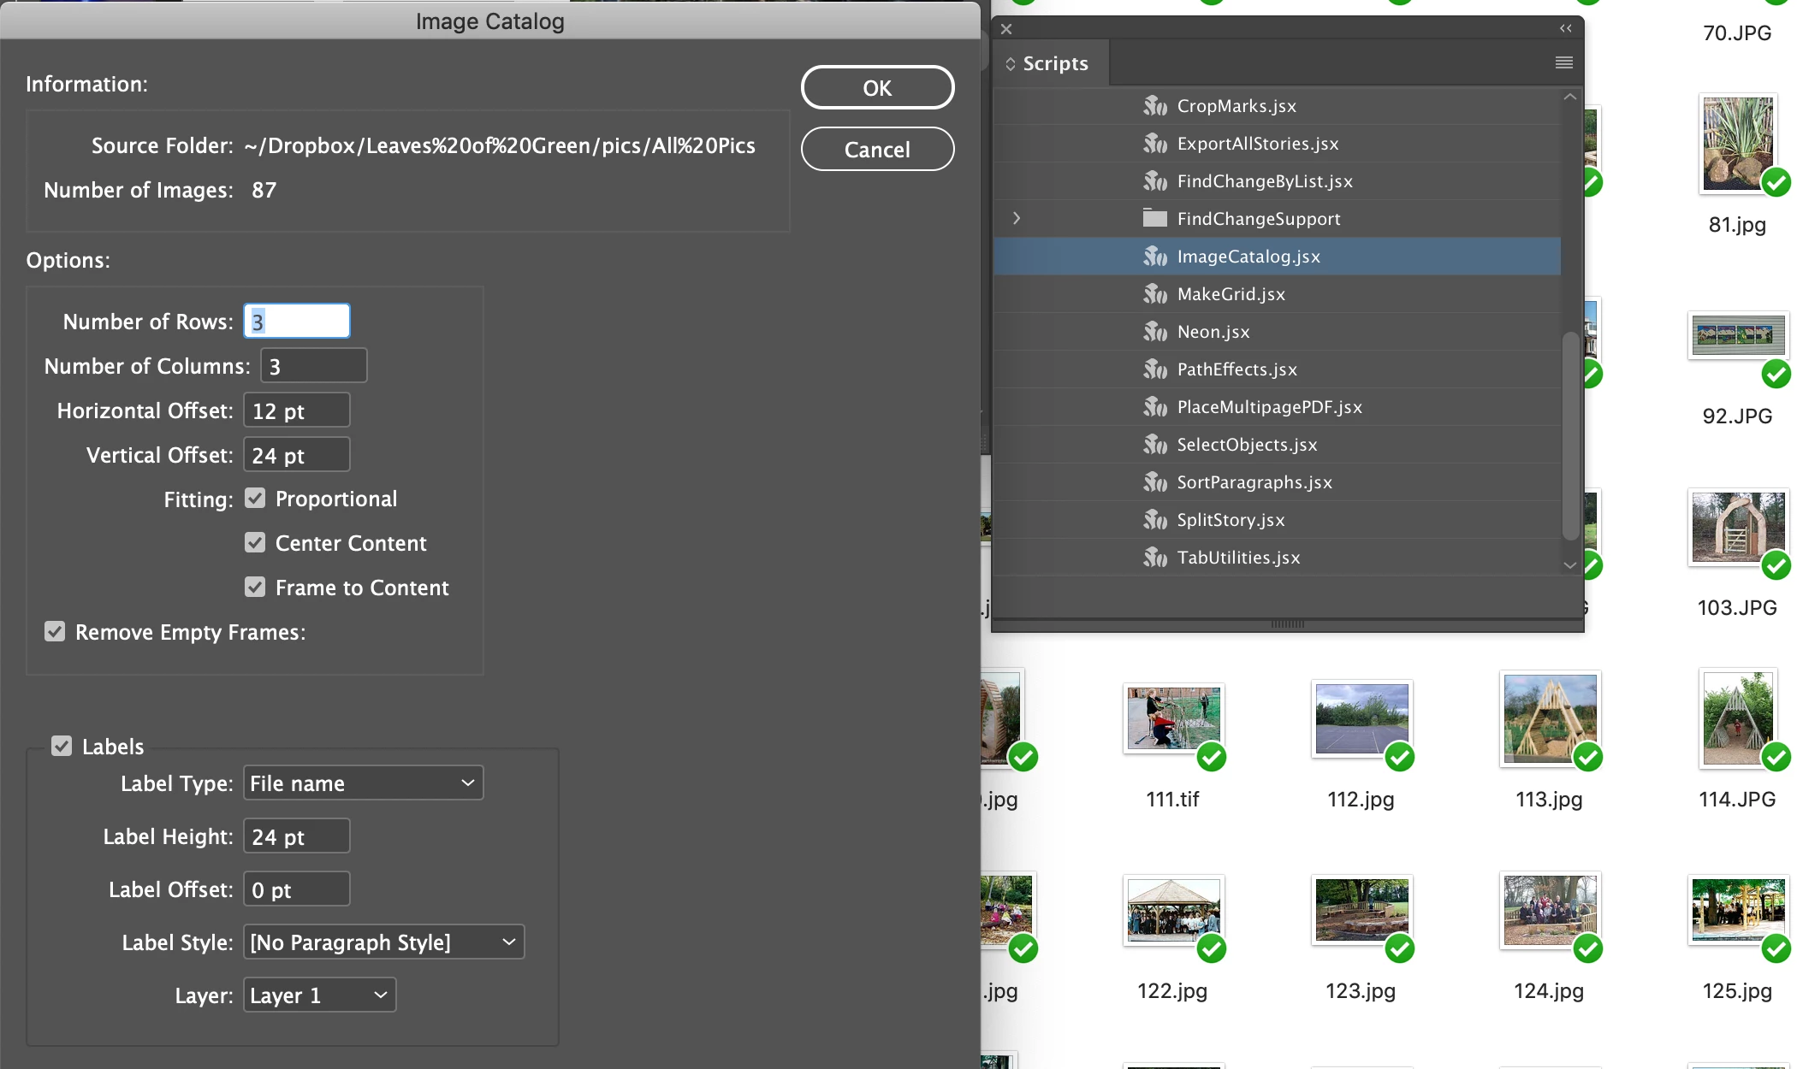Select PlaceMultipagePDF.jsx in the scripts list
This screenshot has width=1797, height=1069.
[x=1269, y=407]
